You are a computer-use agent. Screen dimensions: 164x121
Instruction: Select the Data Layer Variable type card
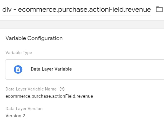[84, 69]
